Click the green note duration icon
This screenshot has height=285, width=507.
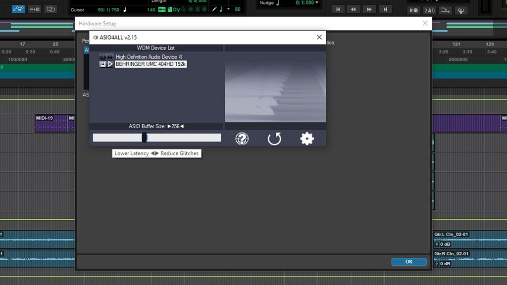(221, 9)
